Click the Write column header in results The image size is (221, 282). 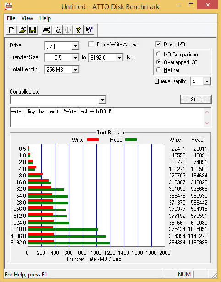pos(175,140)
